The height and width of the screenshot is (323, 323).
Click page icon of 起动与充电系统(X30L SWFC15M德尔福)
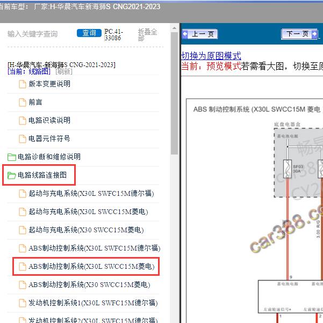pos(22,194)
